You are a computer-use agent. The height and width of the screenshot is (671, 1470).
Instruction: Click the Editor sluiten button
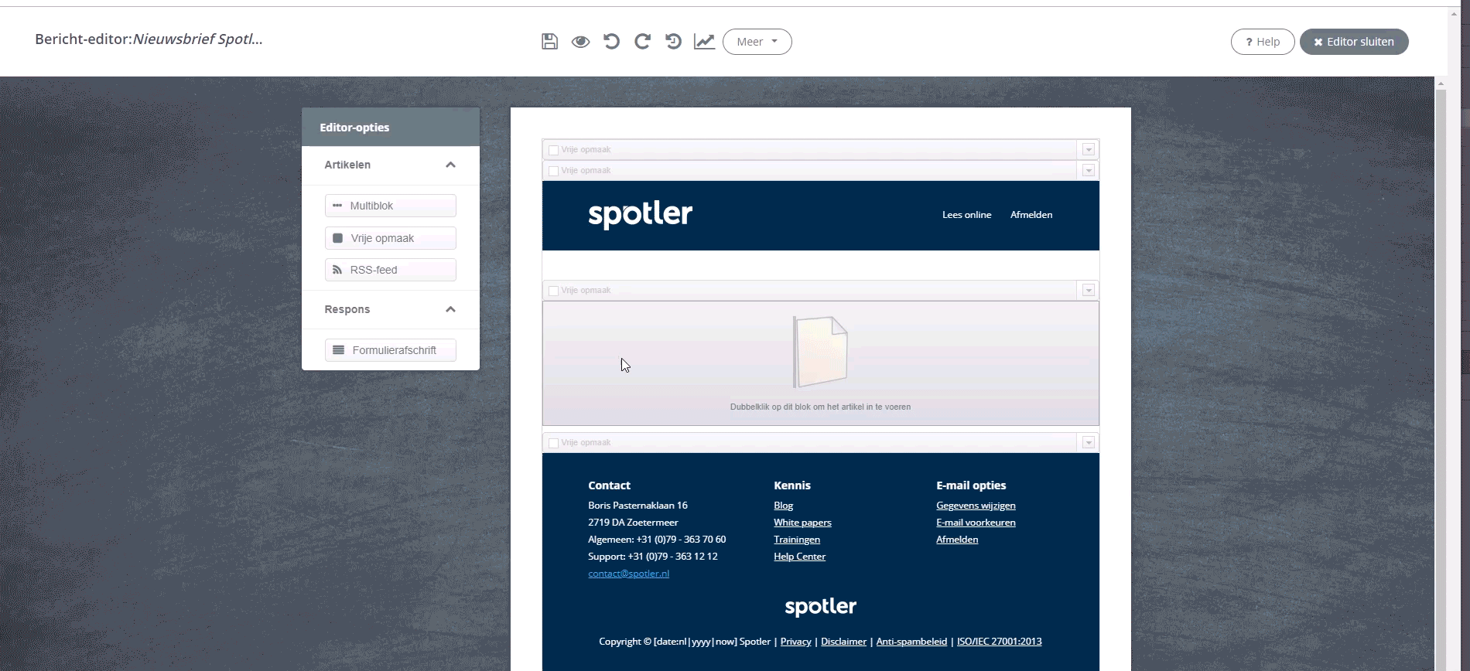(x=1353, y=42)
